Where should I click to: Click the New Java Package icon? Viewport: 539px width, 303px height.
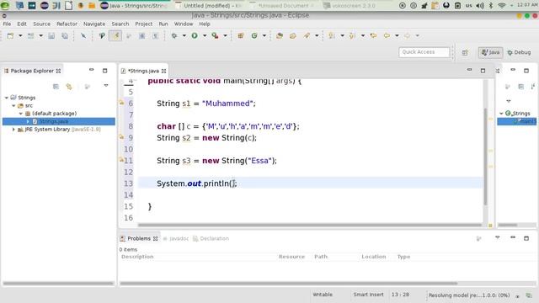(241, 35)
